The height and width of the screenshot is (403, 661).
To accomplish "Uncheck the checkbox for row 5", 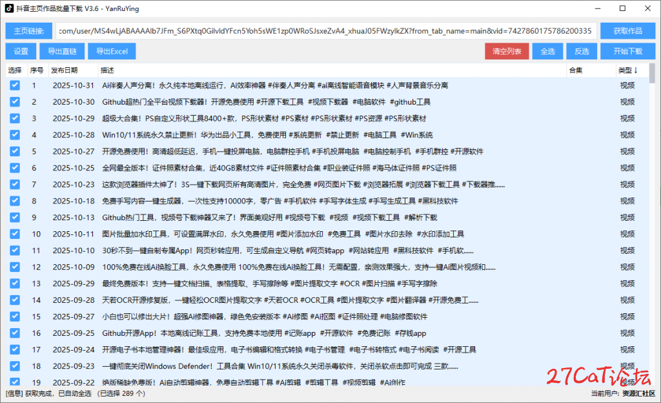I will click(14, 151).
